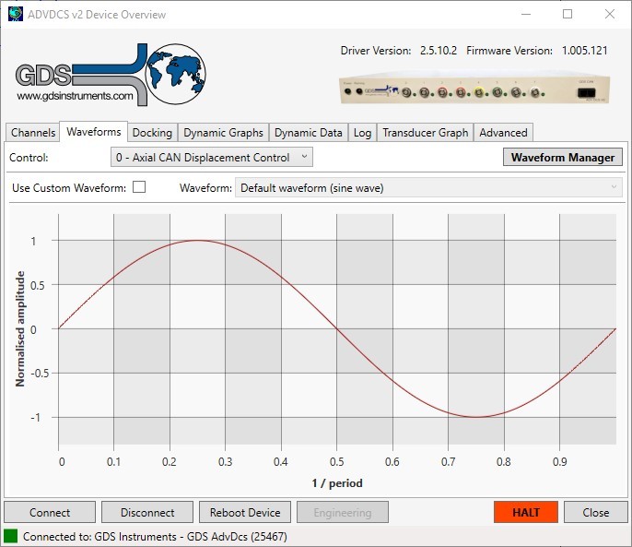
Task: Click the sine wave peak on graph
Action: [198, 240]
